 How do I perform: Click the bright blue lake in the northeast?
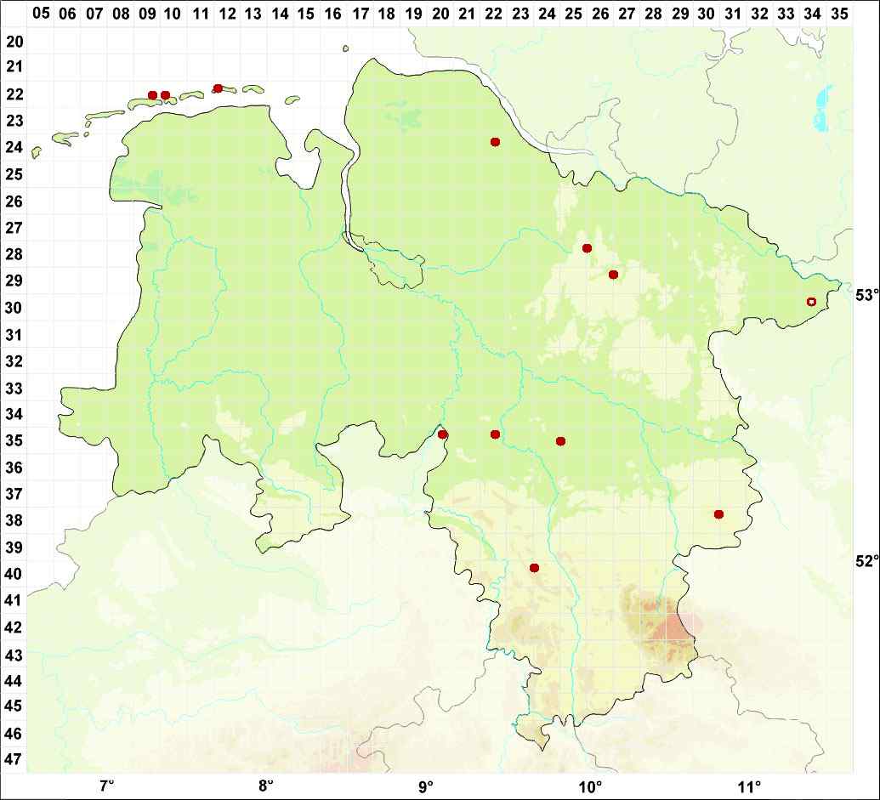820,111
